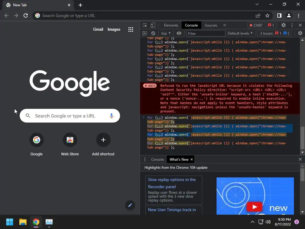Open the Default levels dropdown
This screenshot has height=229, width=305.
tap(240, 33)
